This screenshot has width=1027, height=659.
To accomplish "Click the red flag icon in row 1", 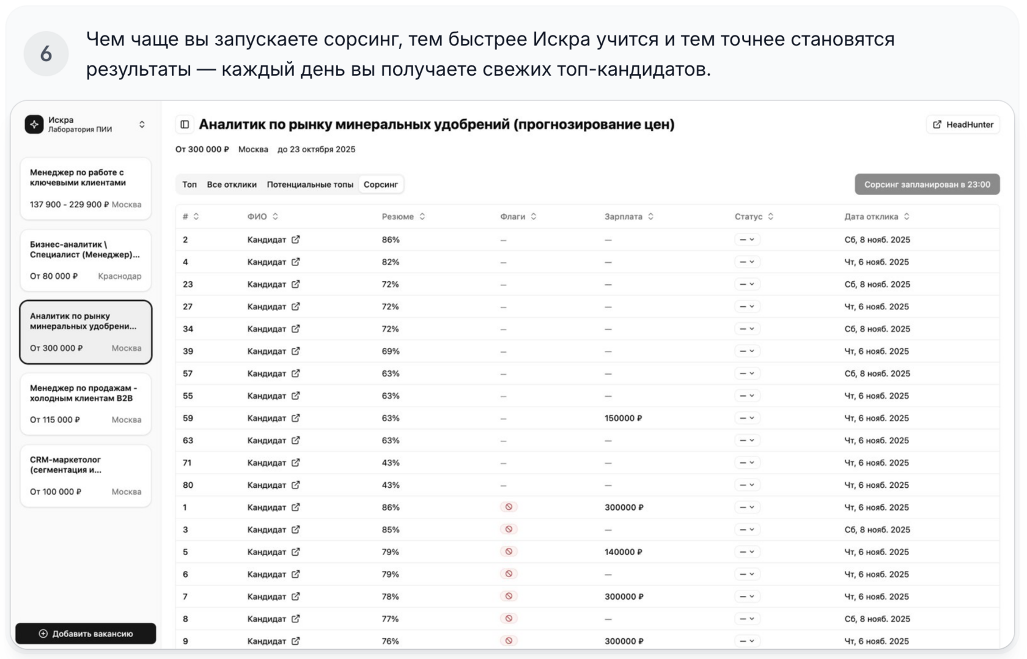I will (509, 507).
